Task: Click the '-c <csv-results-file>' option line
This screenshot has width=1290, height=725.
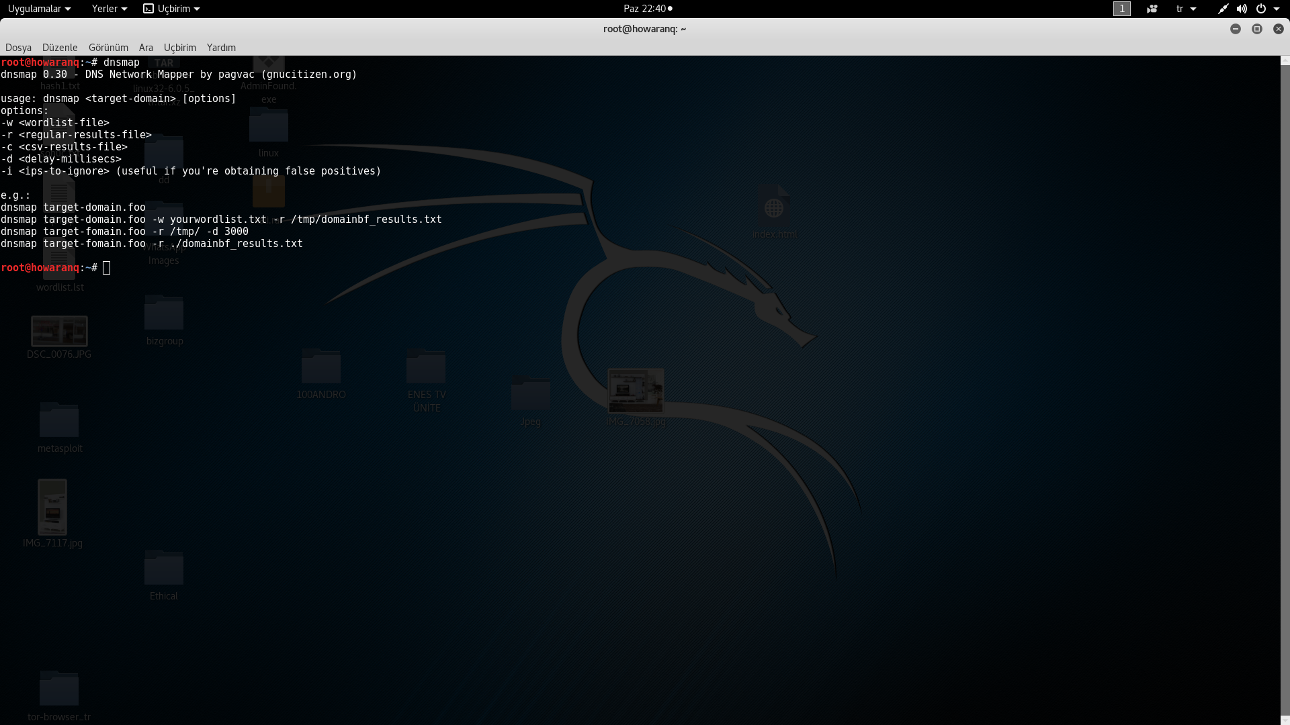Action: tap(64, 147)
